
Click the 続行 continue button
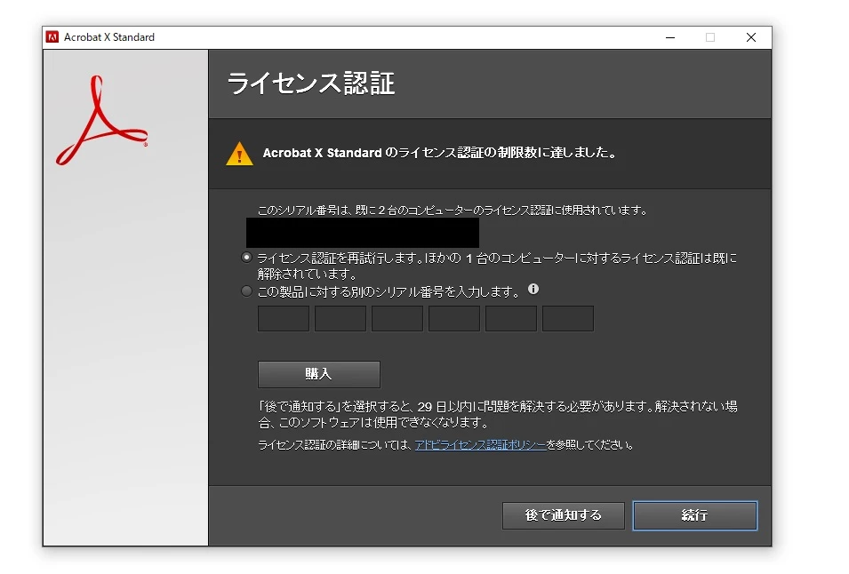694,515
